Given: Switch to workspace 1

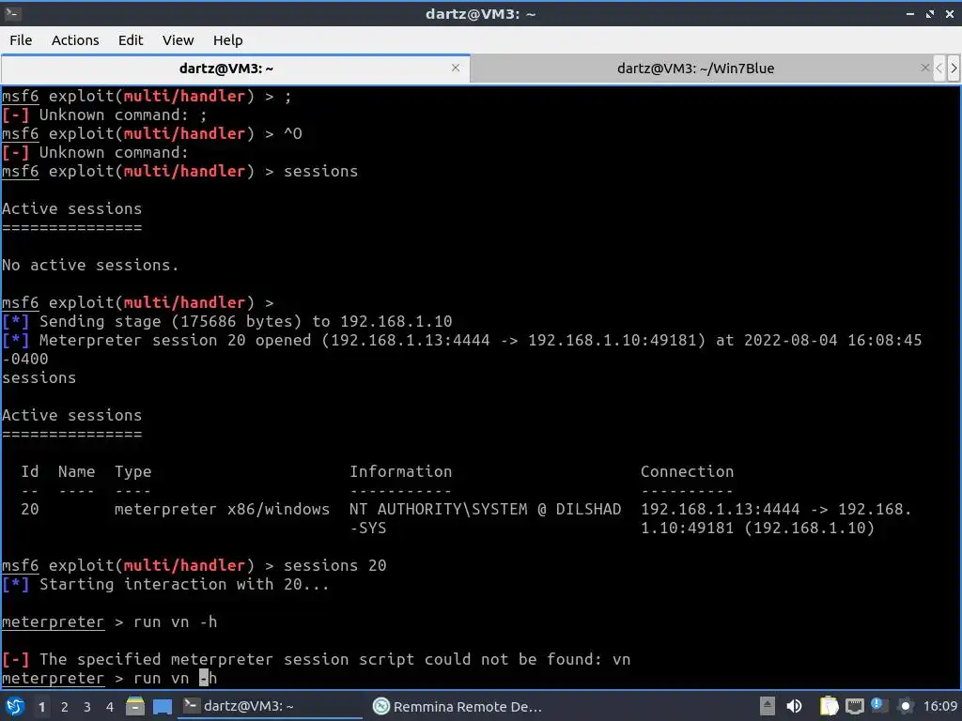Looking at the screenshot, I should [41, 707].
